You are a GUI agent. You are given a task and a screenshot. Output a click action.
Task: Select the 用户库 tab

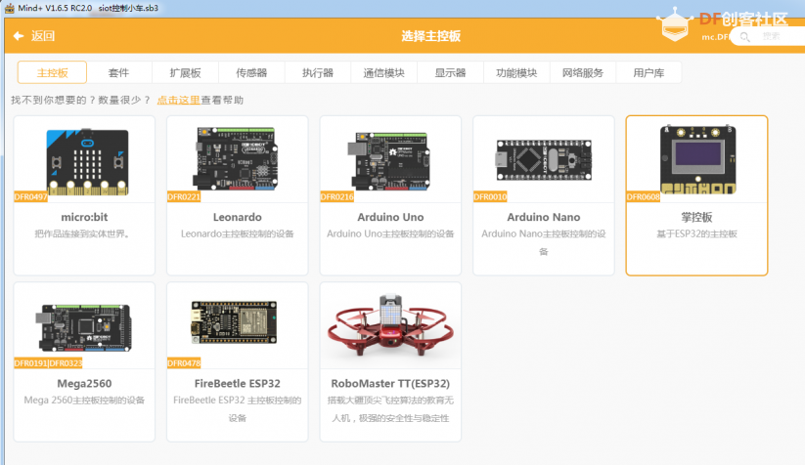point(648,73)
